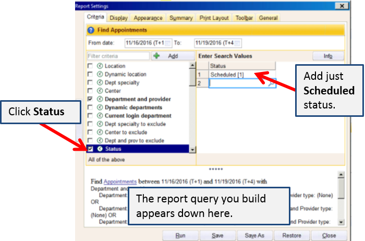Click the Filter criteria text field
Viewport: 365px width, 241px height.
click(x=118, y=56)
